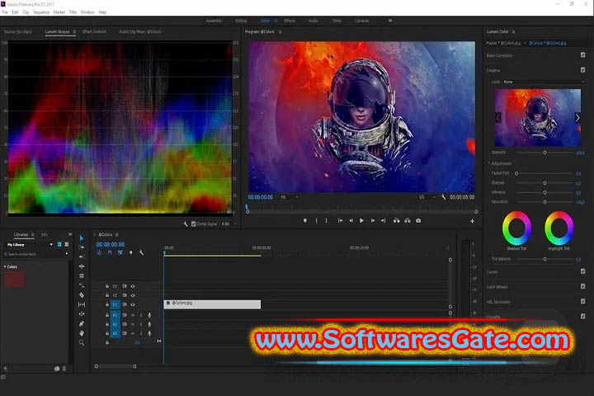Lock the V2 video track
Image resolution: width=594 pixels, height=396 pixels.
click(107, 295)
